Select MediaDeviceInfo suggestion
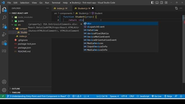Screen dimensions: 185x104 pos(121,50)
